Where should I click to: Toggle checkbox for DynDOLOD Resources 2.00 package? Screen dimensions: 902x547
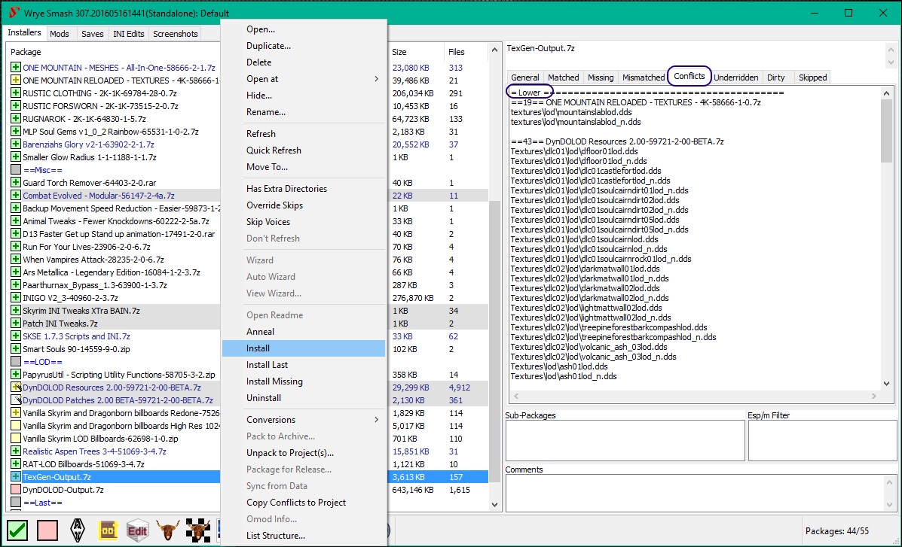tap(16, 387)
